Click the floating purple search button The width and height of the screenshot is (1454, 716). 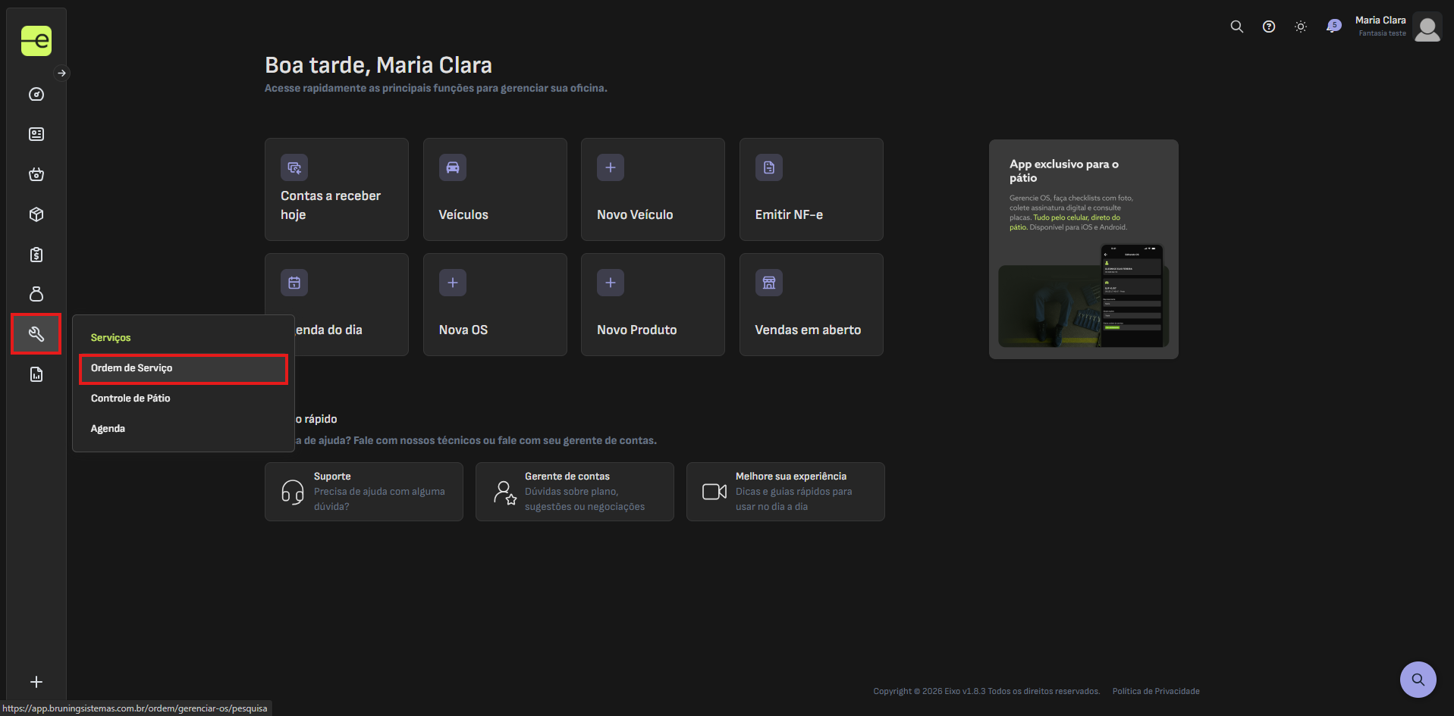pos(1418,680)
